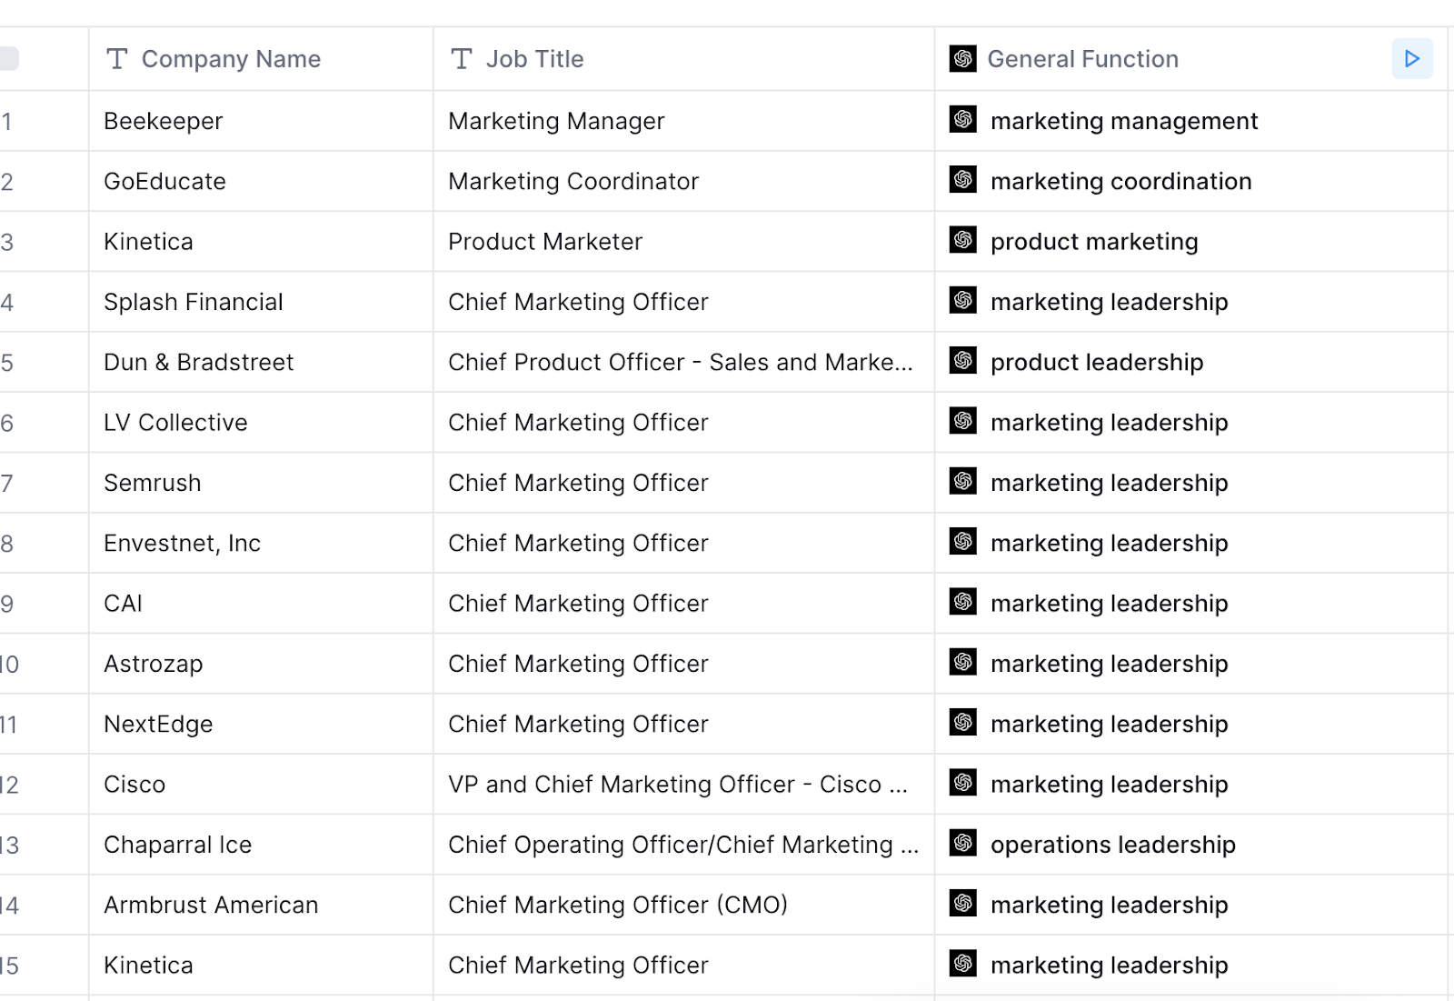The width and height of the screenshot is (1454, 1001).
Task: Select the Dun & Bradstreet cell
Action: pyautogui.click(x=261, y=362)
